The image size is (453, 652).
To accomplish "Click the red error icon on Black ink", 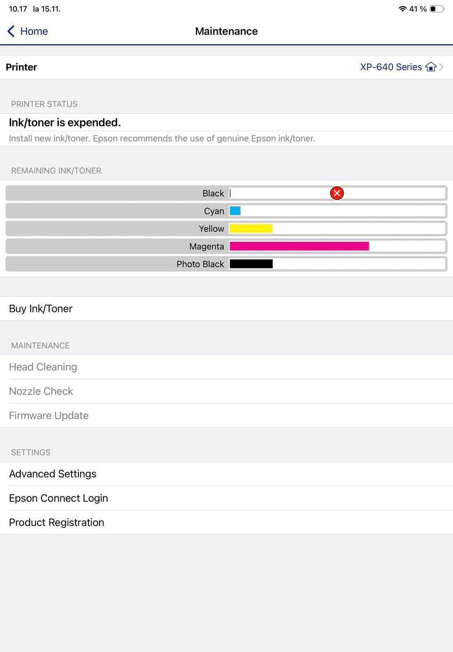I will (x=337, y=193).
